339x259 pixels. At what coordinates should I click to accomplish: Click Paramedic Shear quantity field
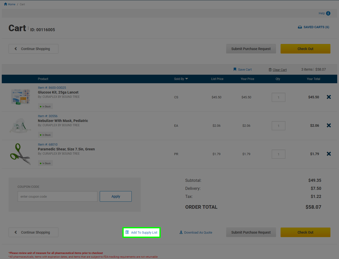coord(279,154)
